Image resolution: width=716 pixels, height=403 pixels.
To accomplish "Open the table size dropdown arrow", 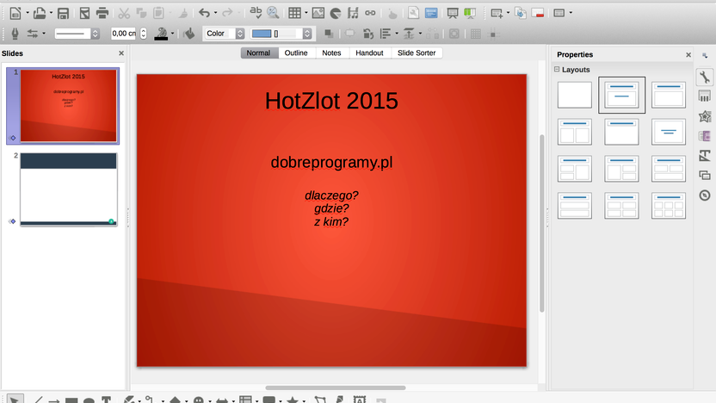I will 306,13.
